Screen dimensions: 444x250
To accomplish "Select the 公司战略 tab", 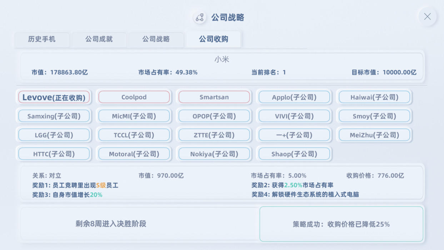I will 156,39.
